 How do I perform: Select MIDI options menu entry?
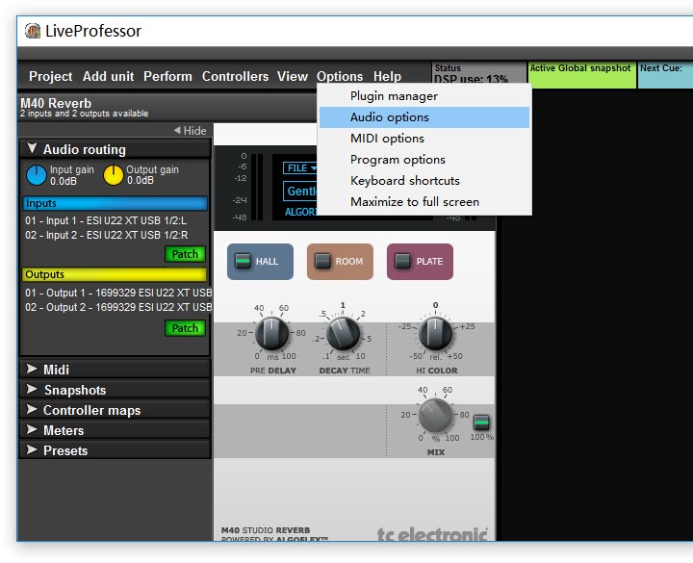pos(424,139)
